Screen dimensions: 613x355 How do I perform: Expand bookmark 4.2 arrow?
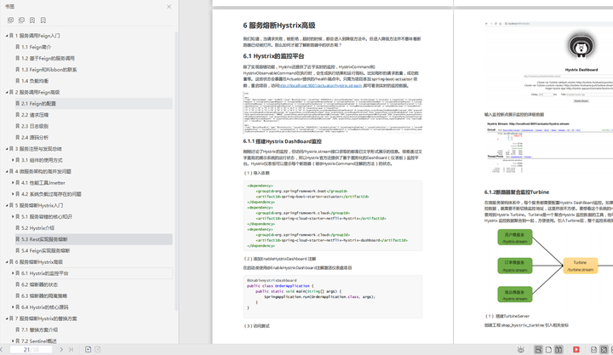coord(13,194)
